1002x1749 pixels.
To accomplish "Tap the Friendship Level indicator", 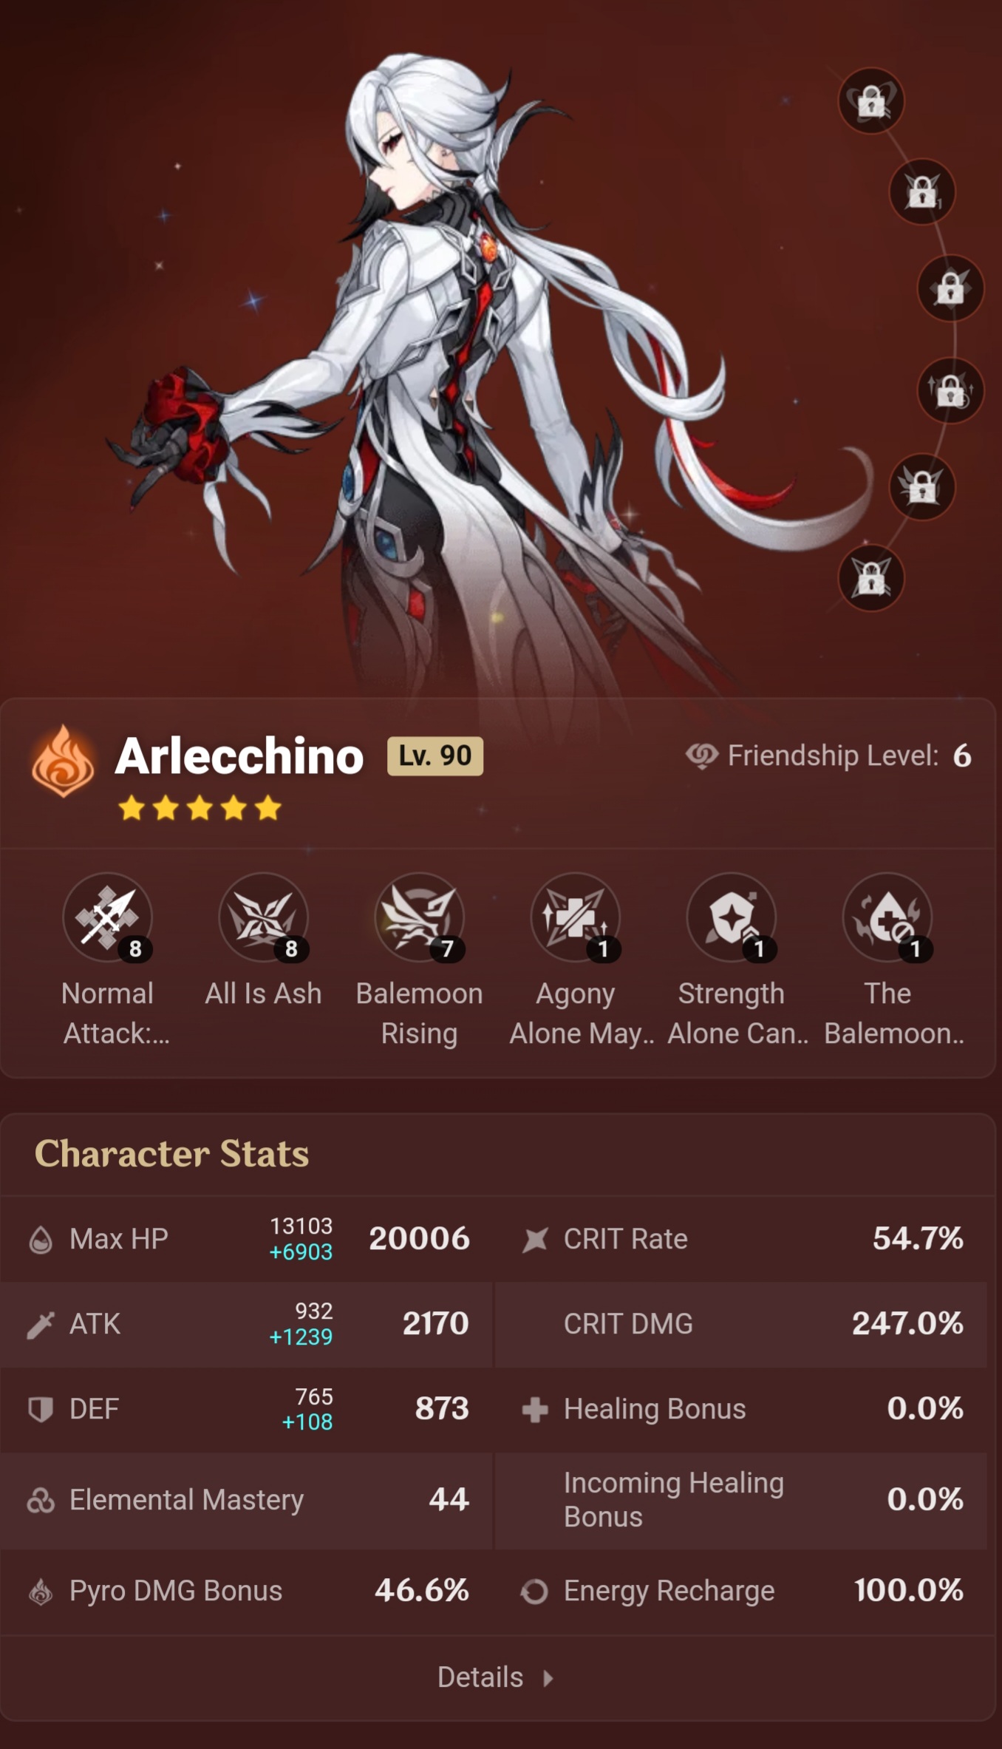I will click(x=828, y=755).
